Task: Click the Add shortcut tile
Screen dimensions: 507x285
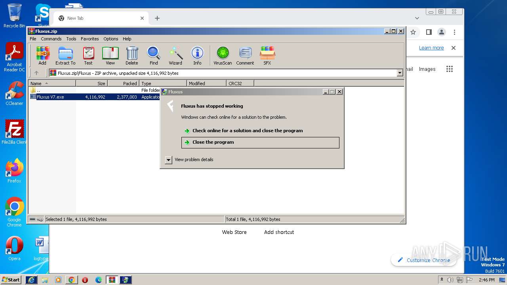Action: (279, 232)
